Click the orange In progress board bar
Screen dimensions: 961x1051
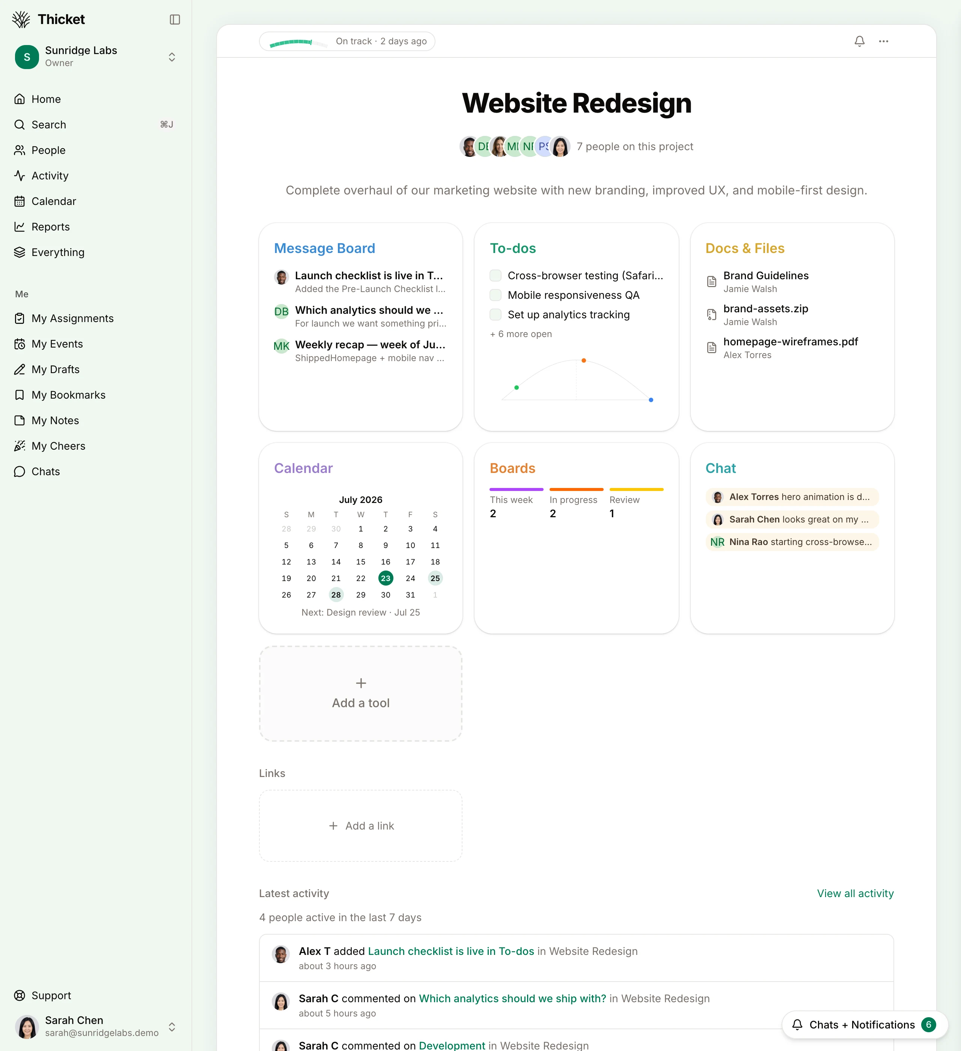click(x=576, y=489)
